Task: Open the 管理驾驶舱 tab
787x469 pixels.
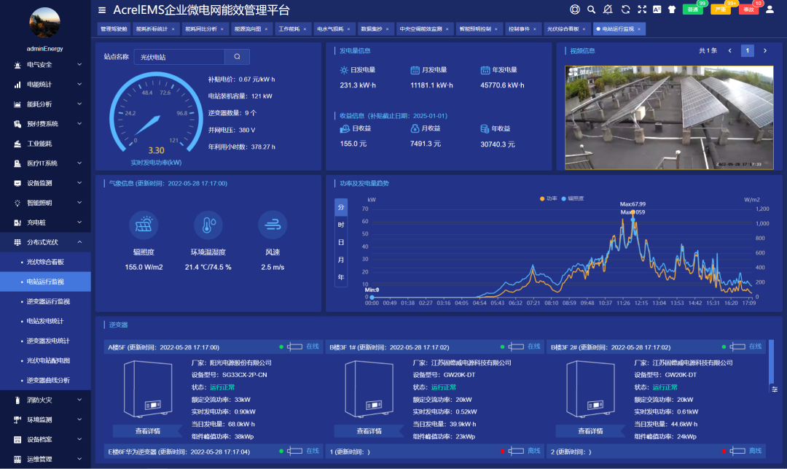Action: click(114, 28)
